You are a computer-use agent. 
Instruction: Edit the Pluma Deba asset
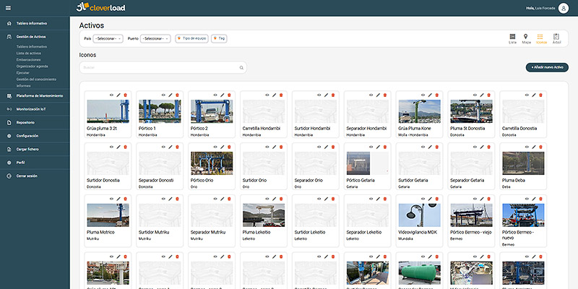[x=534, y=147]
